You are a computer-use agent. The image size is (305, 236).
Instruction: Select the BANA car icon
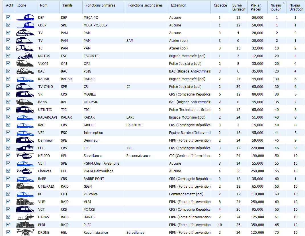[x=25, y=102]
